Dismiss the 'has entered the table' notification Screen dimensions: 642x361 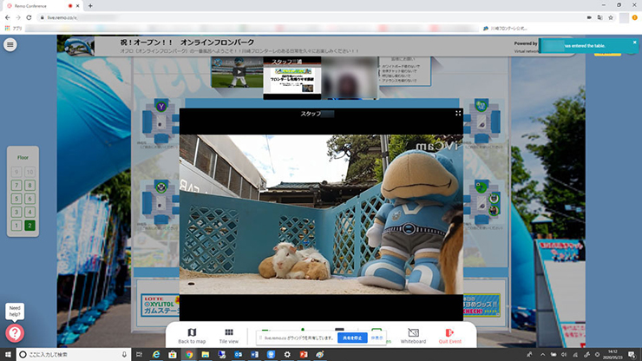(635, 43)
